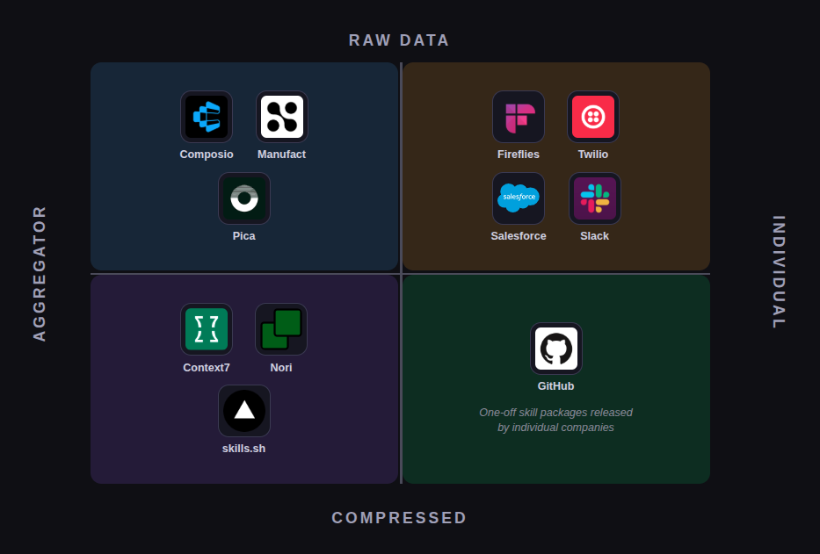Select the Pica logo icon
This screenshot has height=554, width=820.
pyautogui.click(x=244, y=198)
